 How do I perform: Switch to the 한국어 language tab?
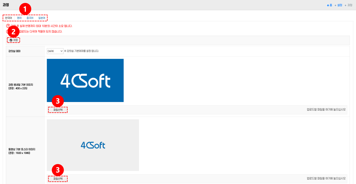point(9,18)
